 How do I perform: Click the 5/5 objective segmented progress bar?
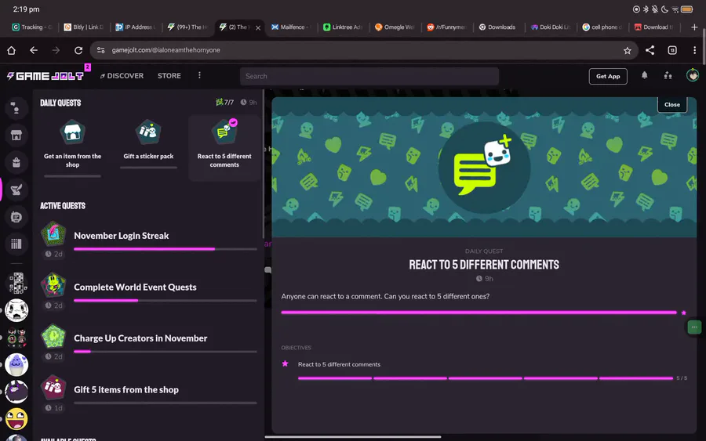[x=486, y=378]
